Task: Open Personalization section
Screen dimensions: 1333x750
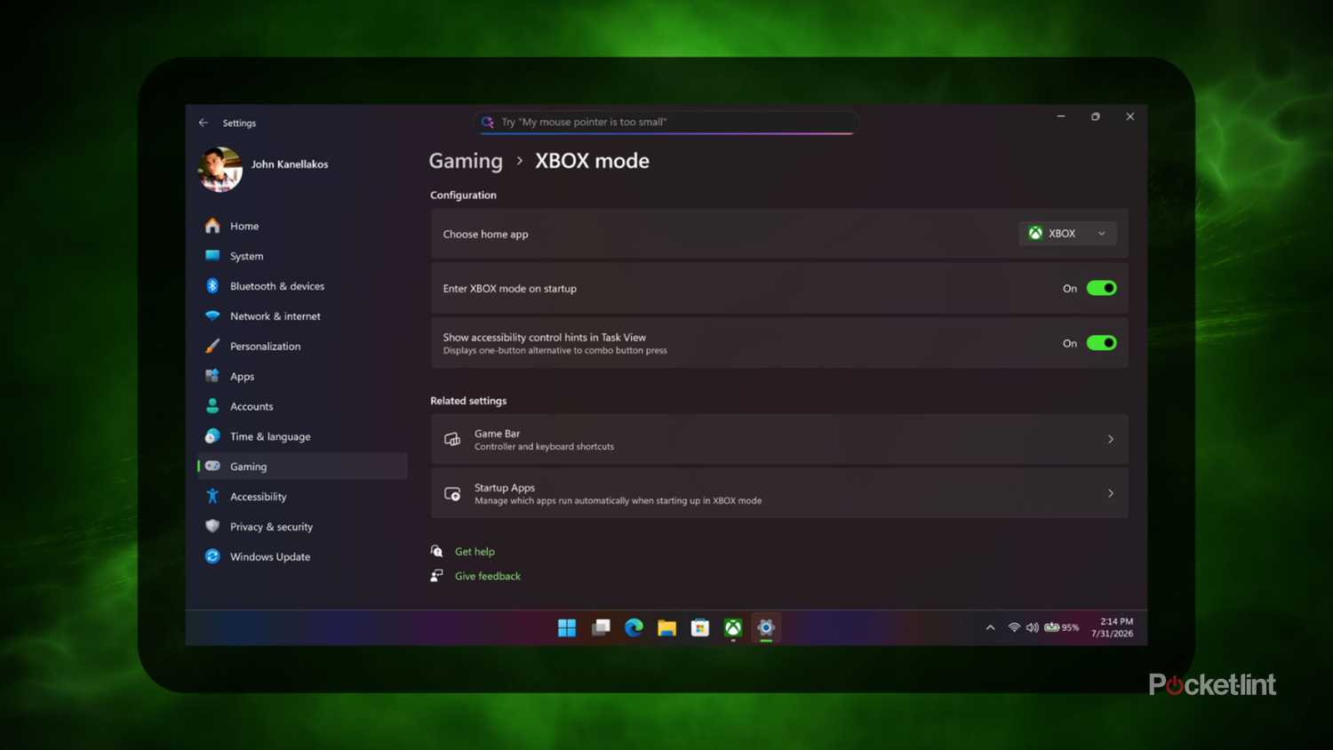Action: click(302, 347)
